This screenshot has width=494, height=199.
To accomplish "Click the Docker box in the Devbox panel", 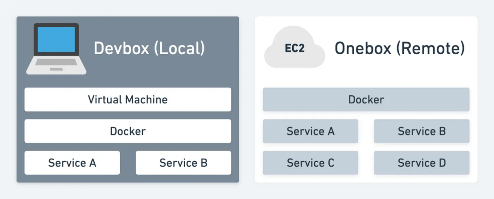I will pos(128,131).
